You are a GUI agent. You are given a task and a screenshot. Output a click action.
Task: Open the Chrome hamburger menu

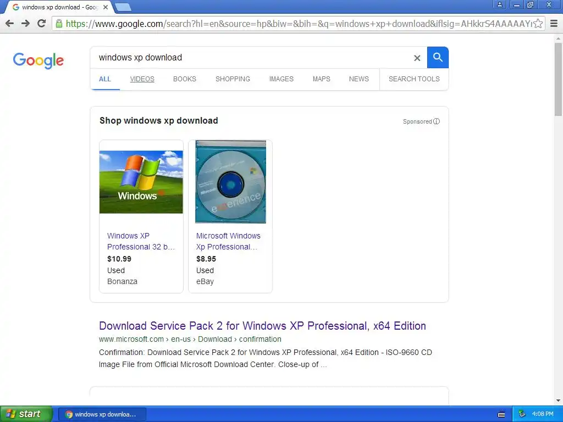pyautogui.click(x=554, y=24)
